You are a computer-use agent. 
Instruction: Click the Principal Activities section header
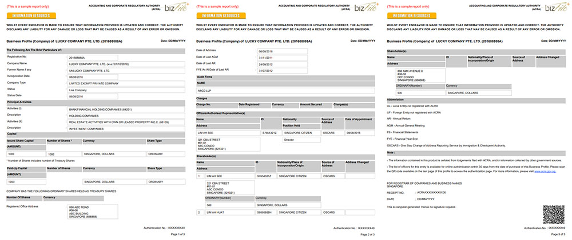(x=96, y=103)
